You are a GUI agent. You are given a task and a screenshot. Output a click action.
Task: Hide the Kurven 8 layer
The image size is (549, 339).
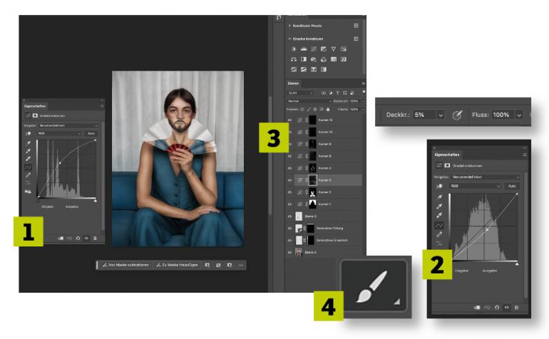click(x=289, y=156)
